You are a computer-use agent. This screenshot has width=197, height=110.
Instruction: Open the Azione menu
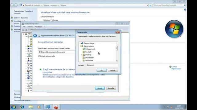tap(30, 27)
